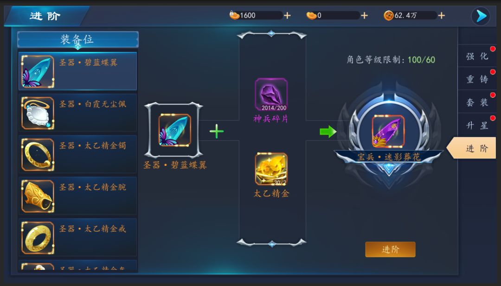Viewport: 501px width, 286px height.
Task: Add more gold ingots next to 0
Action: pos(364,15)
